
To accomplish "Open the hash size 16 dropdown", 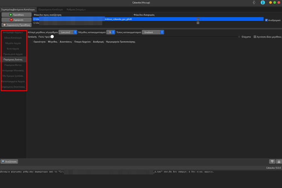I will tap(111, 32).
